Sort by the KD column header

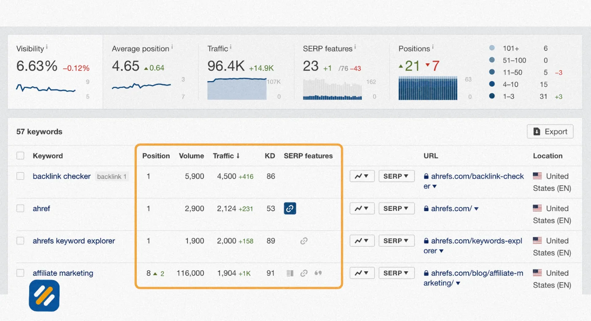[x=270, y=156]
